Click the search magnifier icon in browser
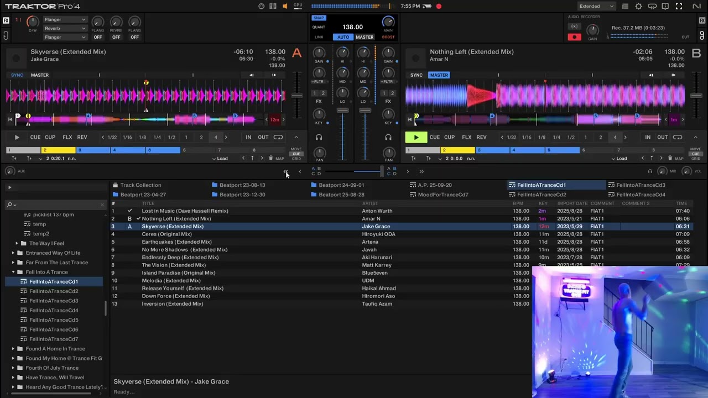The image size is (708, 398). click(9, 205)
